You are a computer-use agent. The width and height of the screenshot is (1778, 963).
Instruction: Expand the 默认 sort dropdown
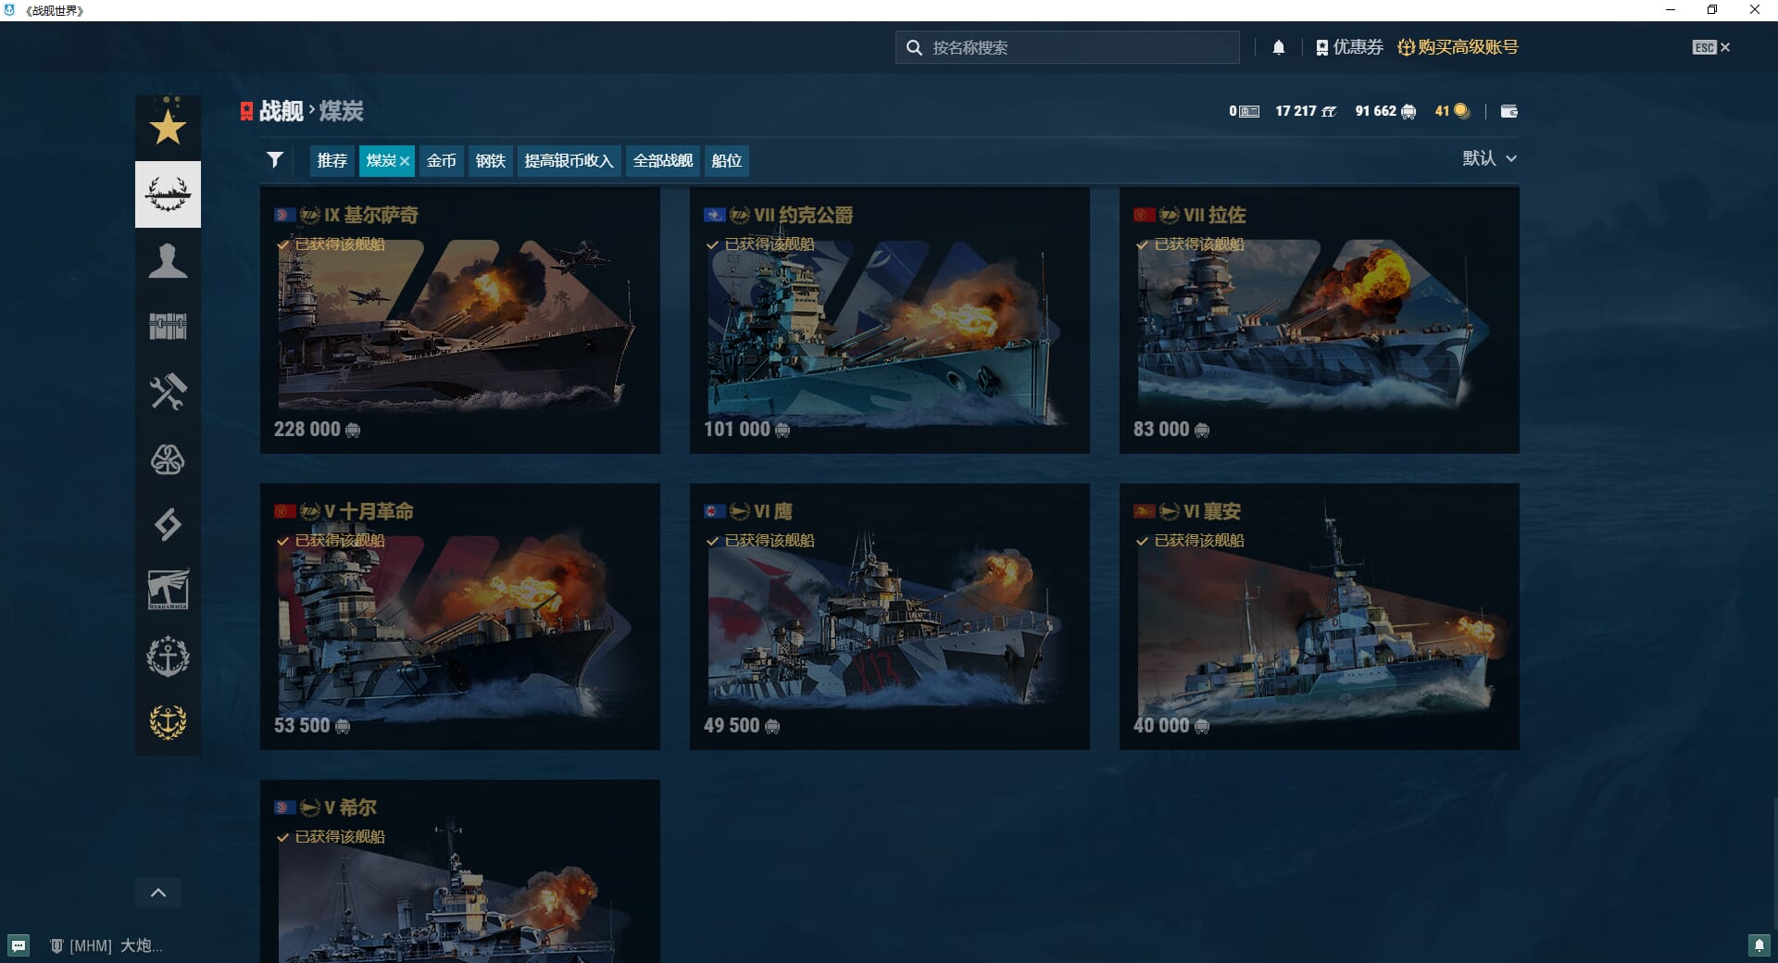coord(1489,158)
